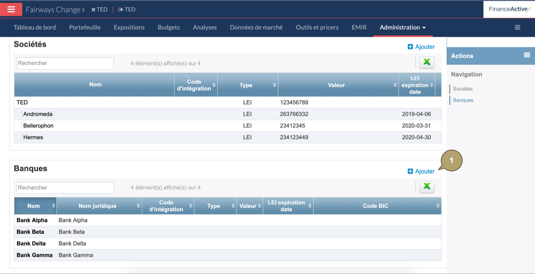Open the Budgets tab
Screen dimensions: 535x274
click(169, 27)
